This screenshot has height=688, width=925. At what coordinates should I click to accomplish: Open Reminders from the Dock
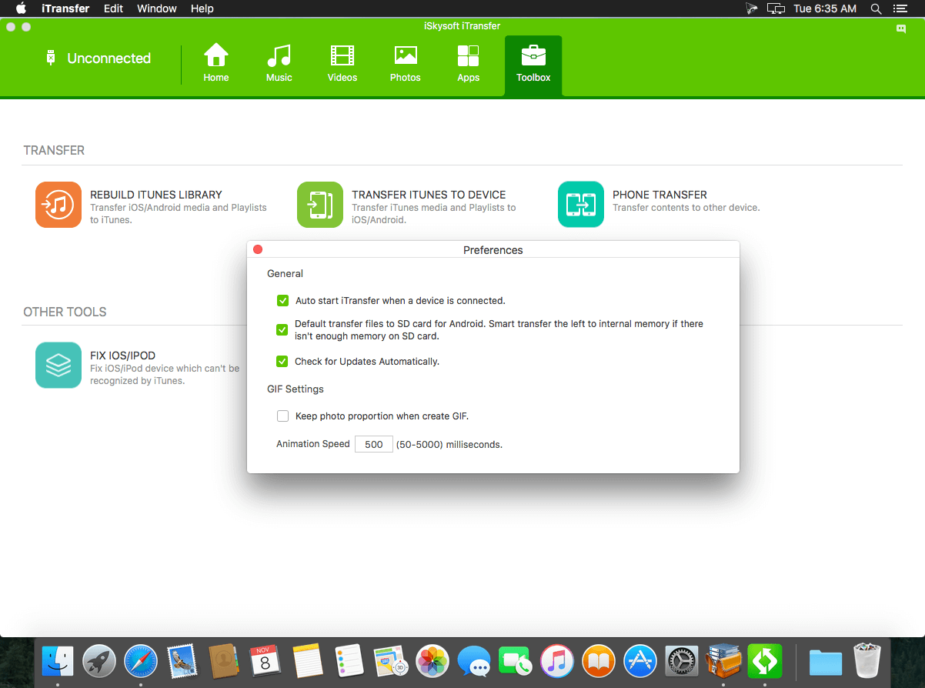(349, 661)
